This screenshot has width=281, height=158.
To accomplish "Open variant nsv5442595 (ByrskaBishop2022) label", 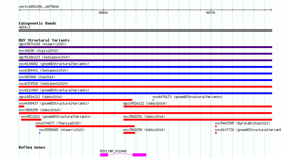I will point(242,123).
